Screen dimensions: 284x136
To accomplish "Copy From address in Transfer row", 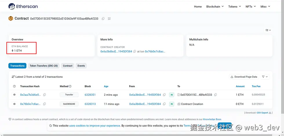I will [164, 95].
